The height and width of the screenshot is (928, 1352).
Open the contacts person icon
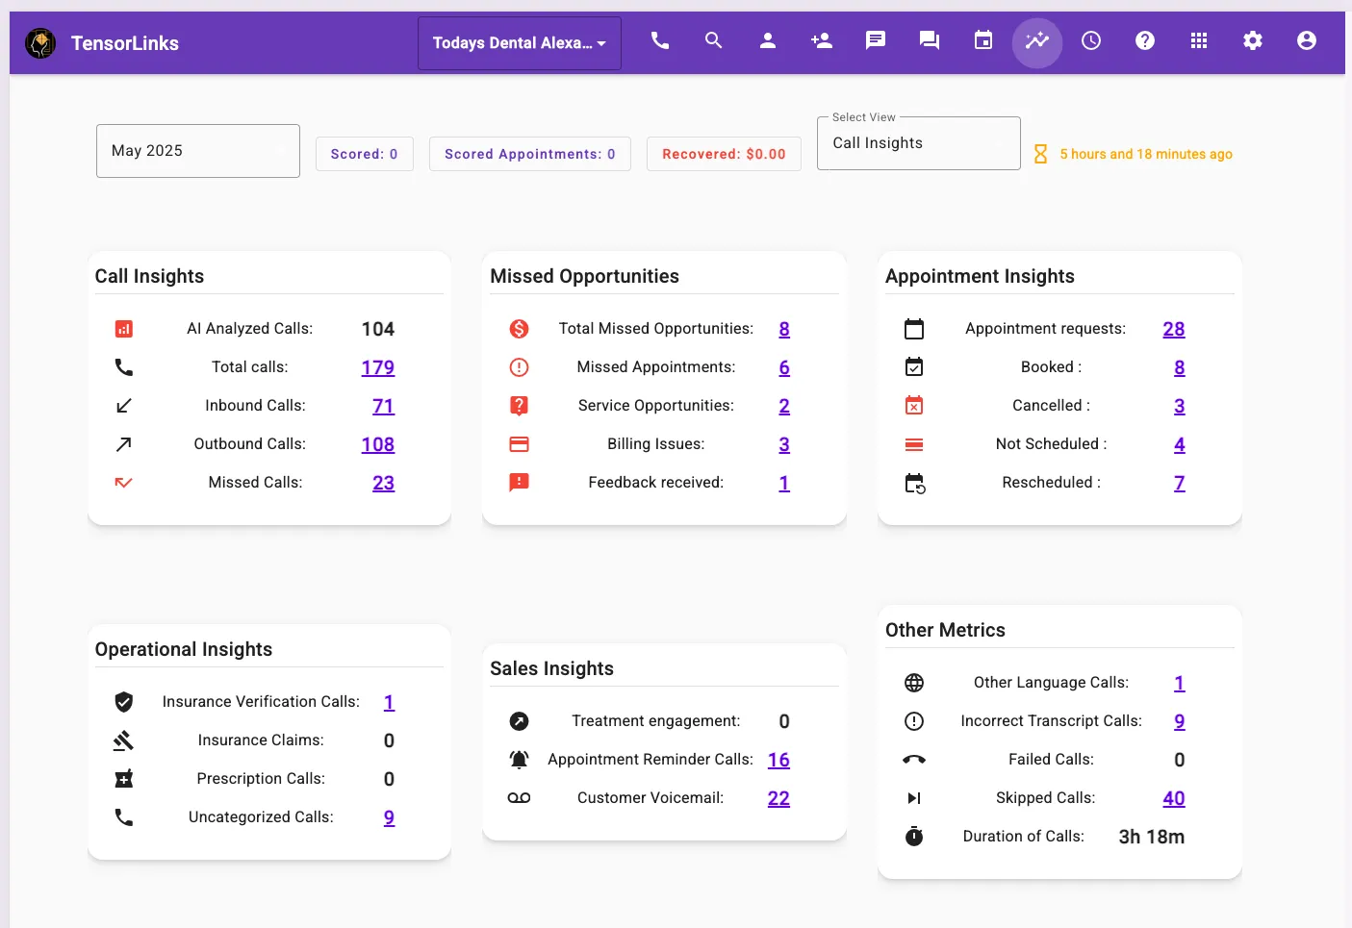click(768, 41)
